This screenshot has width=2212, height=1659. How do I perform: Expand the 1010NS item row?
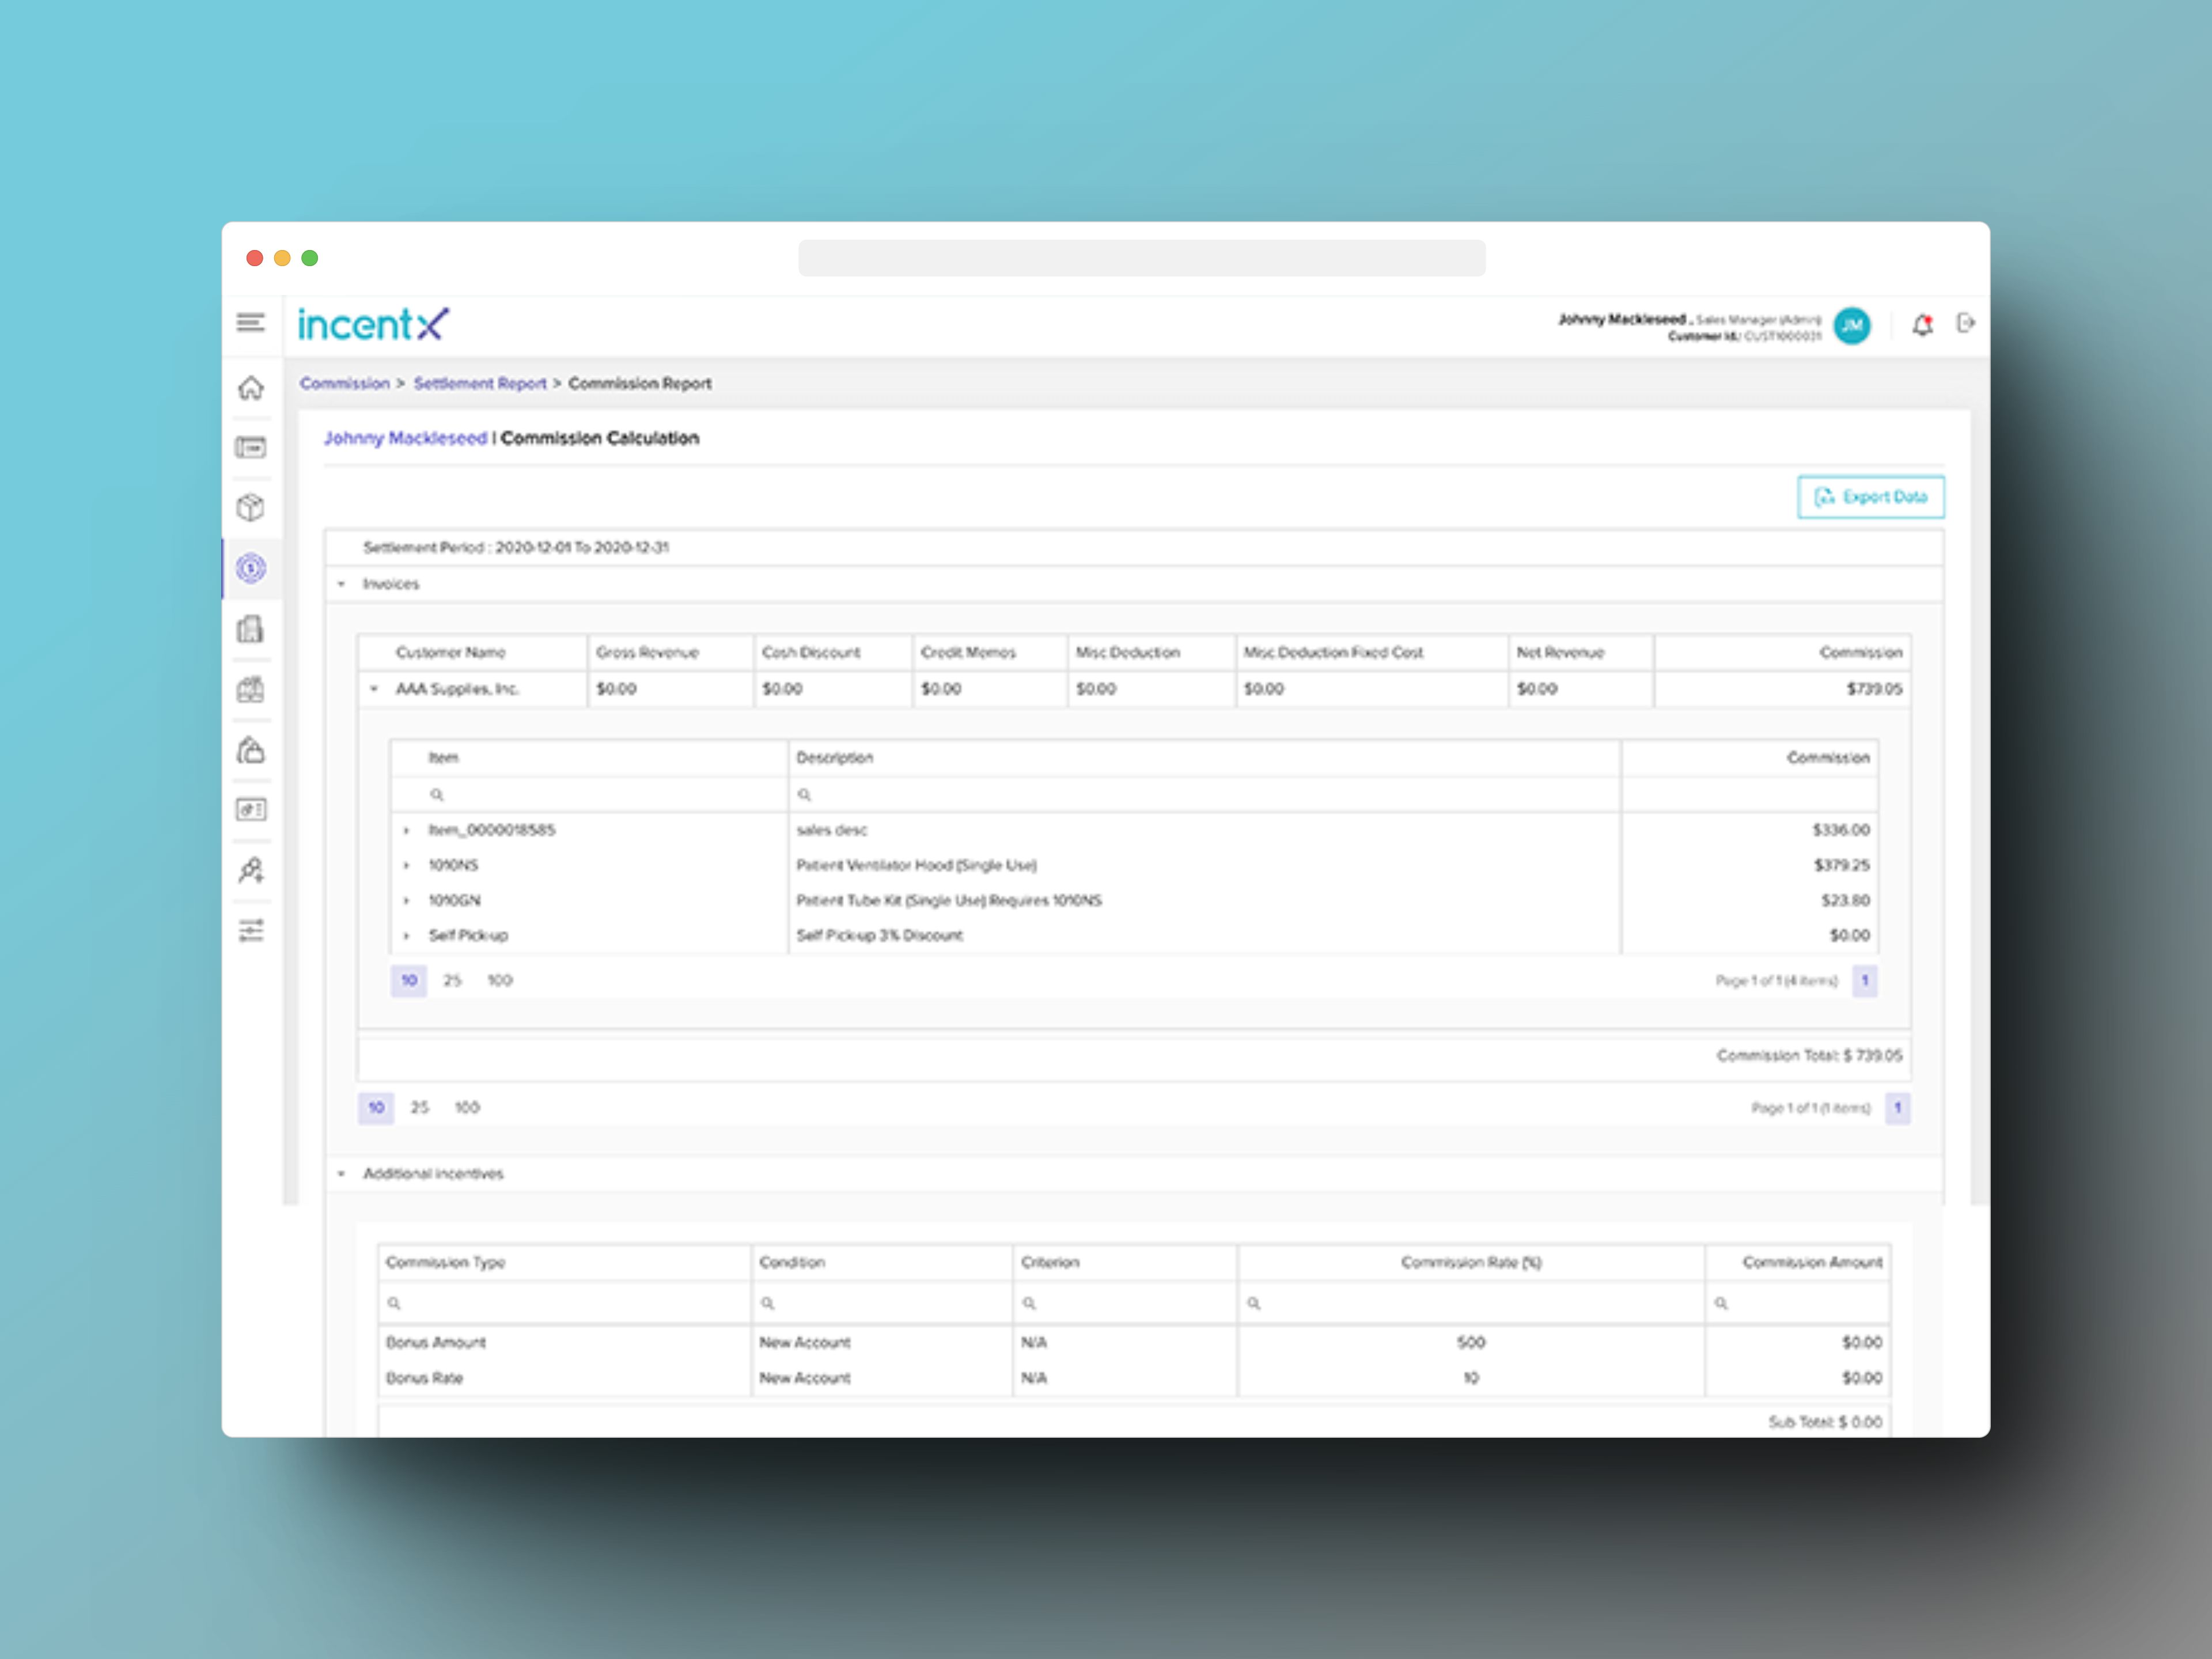pyautogui.click(x=407, y=865)
